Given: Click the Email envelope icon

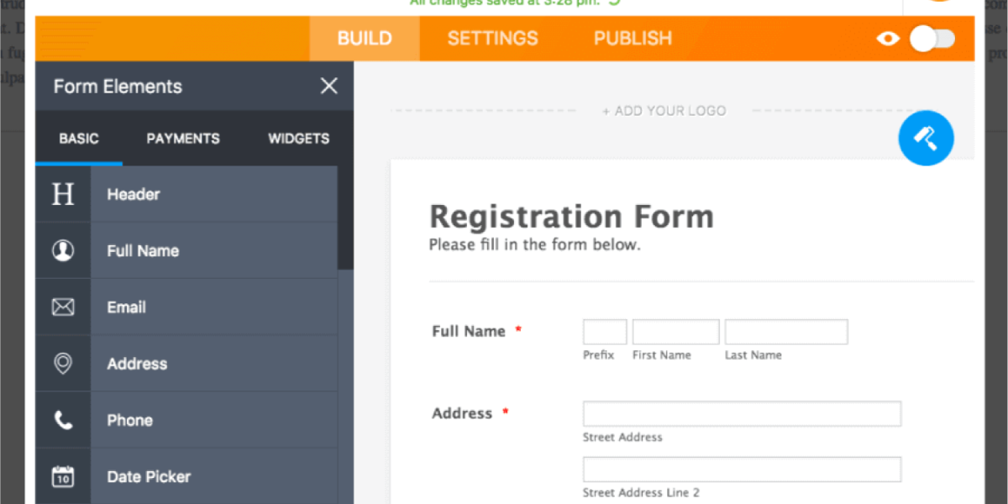Looking at the screenshot, I should point(63,307).
